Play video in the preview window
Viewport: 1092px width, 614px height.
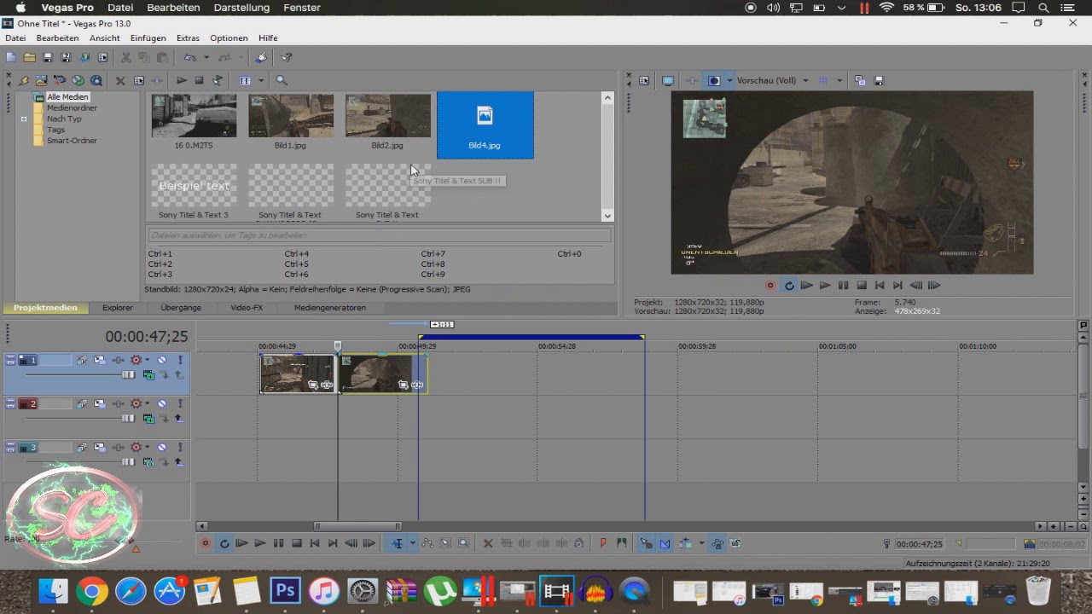(x=825, y=286)
